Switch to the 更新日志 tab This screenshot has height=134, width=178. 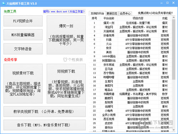tap(112, 13)
